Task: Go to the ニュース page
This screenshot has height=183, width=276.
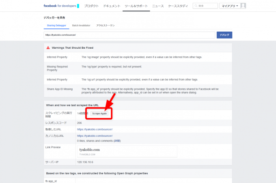Action: pos(158,6)
